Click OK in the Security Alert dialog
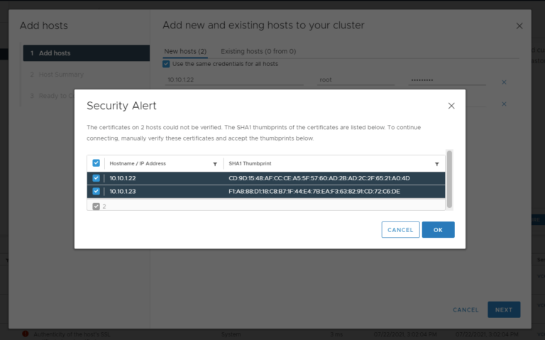Image resolution: width=545 pixels, height=340 pixels. point(438,230)
